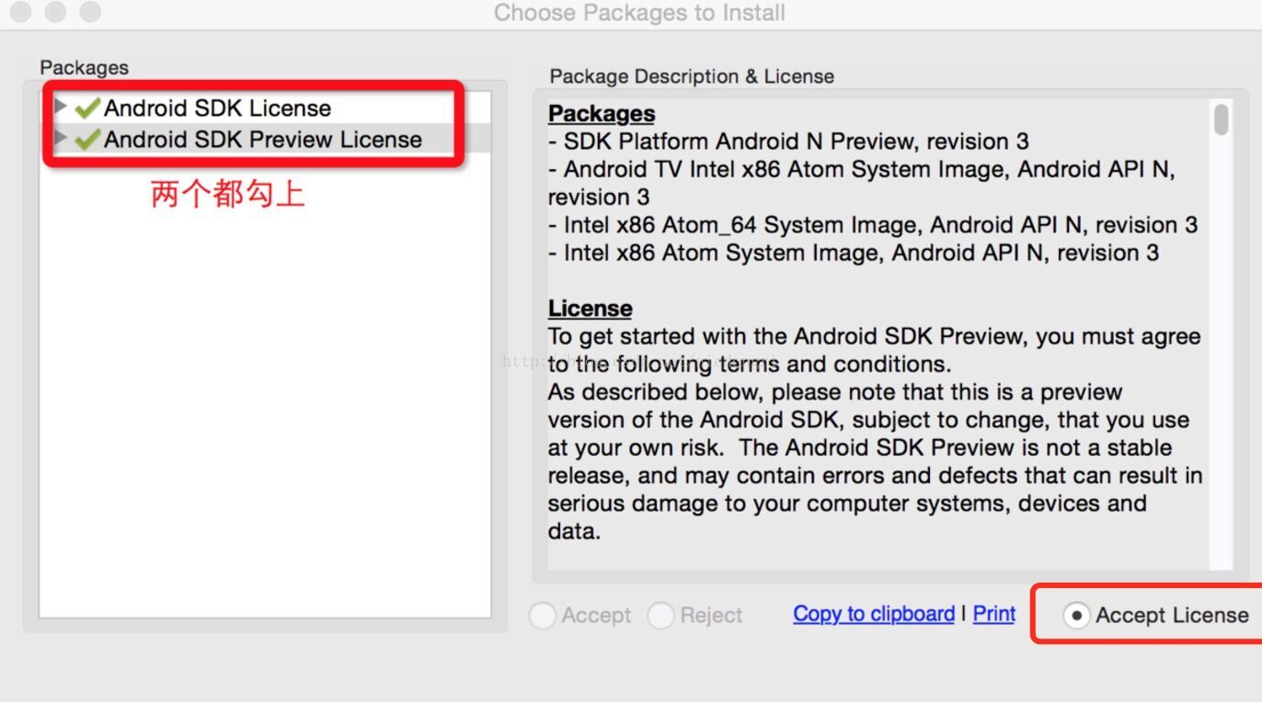The height and width of the screenshot is (702, 1262).
Task: Expand the Android SDK Preview License row
Action: click(61, 138)
